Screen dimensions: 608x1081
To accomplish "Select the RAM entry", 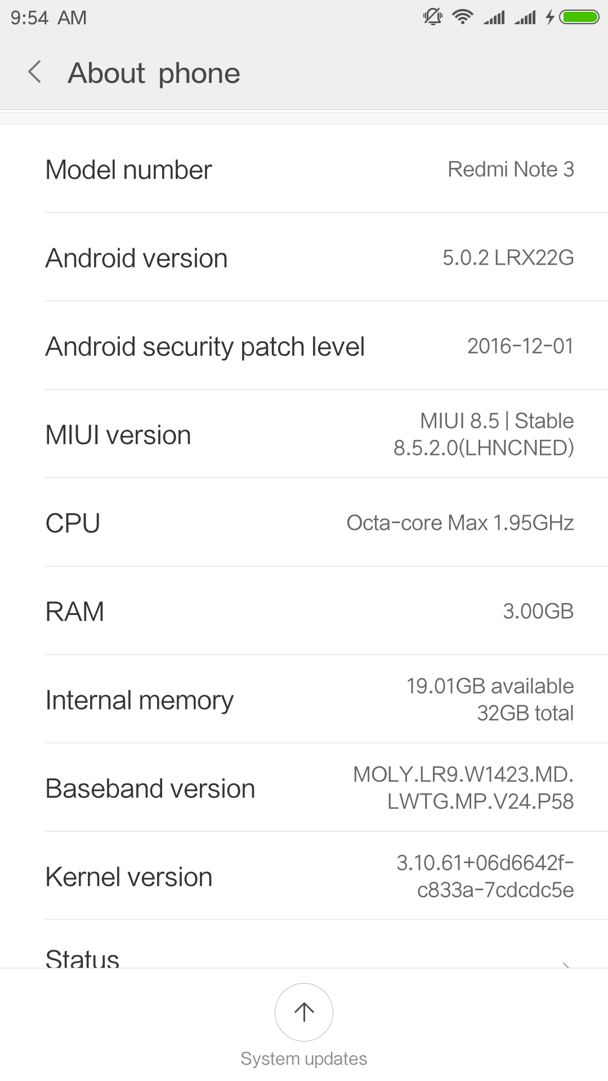I will (x=304, y=611).
